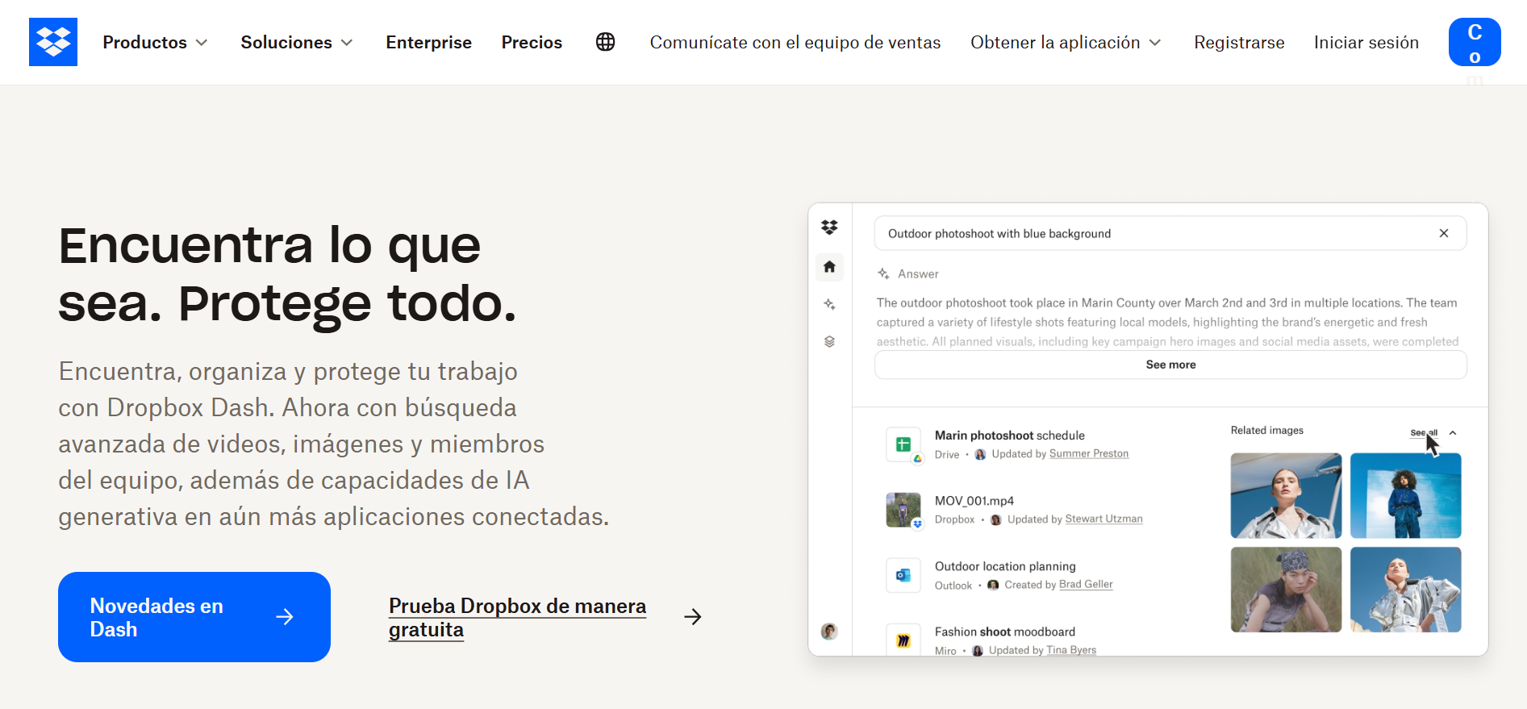Expand the Productos dropdown menu

point(155,42)
